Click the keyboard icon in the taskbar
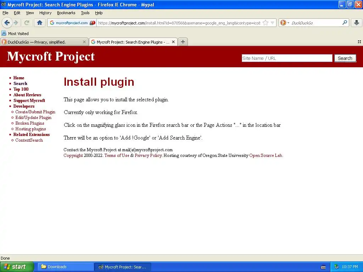 (323, 267)
